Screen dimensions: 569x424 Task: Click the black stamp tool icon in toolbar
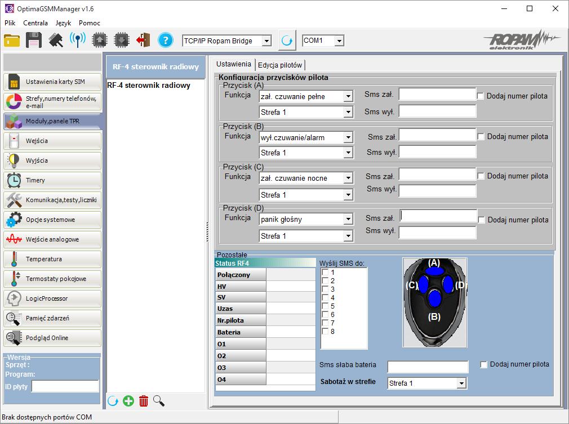(x=56, y=40)
